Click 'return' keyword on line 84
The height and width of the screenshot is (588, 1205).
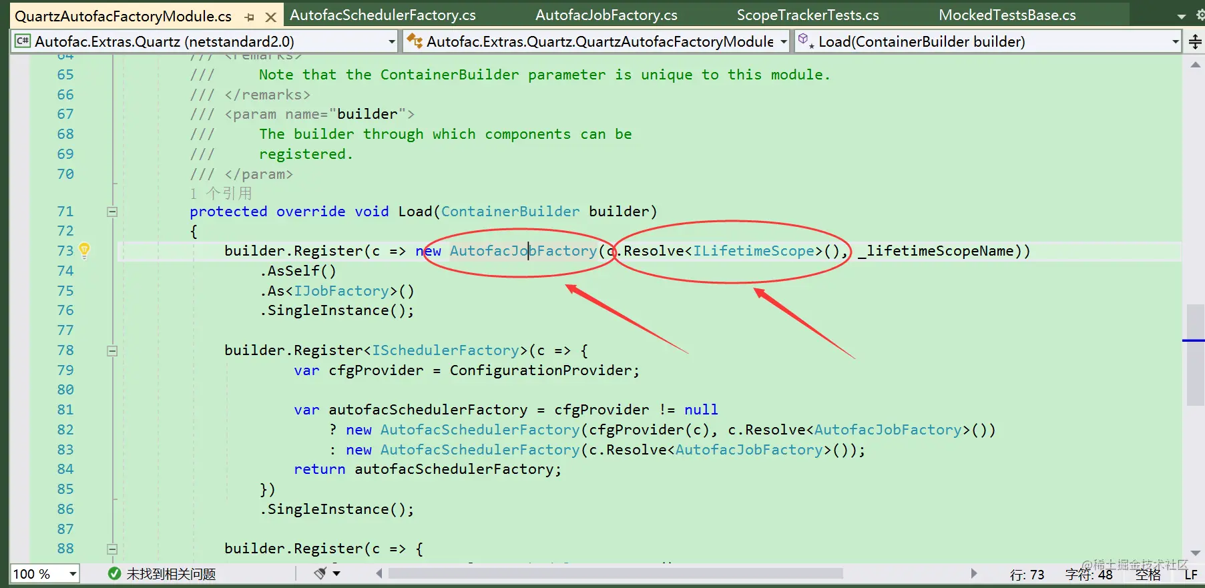tap(319, 469)
